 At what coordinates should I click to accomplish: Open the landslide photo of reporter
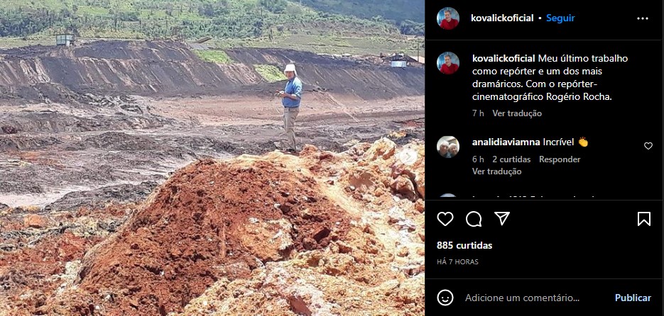coord(212,158)
